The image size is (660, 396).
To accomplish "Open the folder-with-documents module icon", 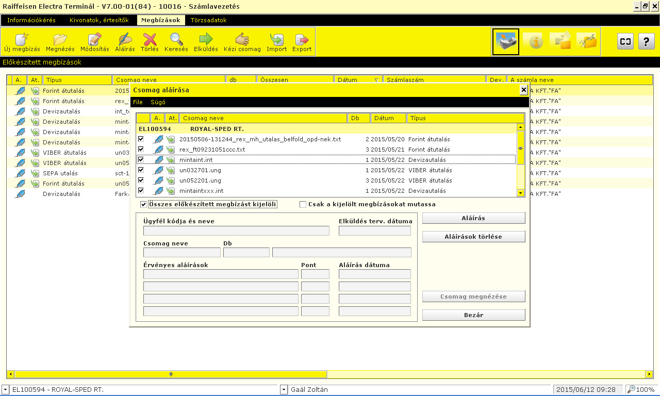I will coord(560,41).
